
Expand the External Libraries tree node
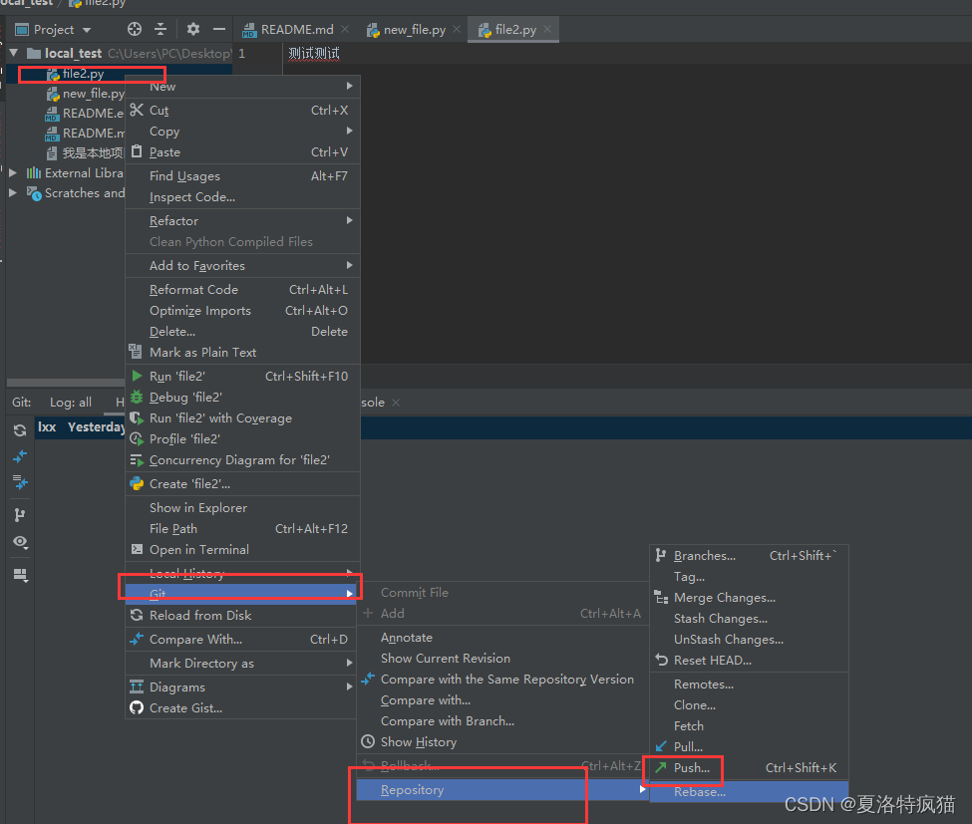[x=13, y=173]
